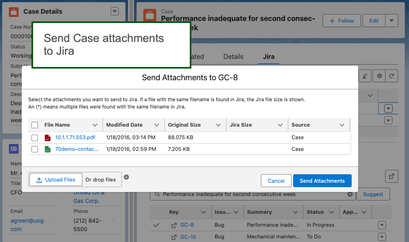Open the GC-8 issue link
This screenshot has width=409, height=242.
[187, 225]
